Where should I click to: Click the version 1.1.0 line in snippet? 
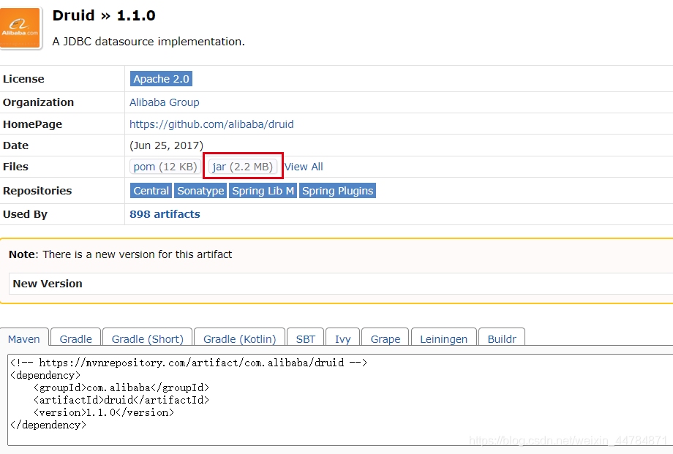tap(104, 412)
